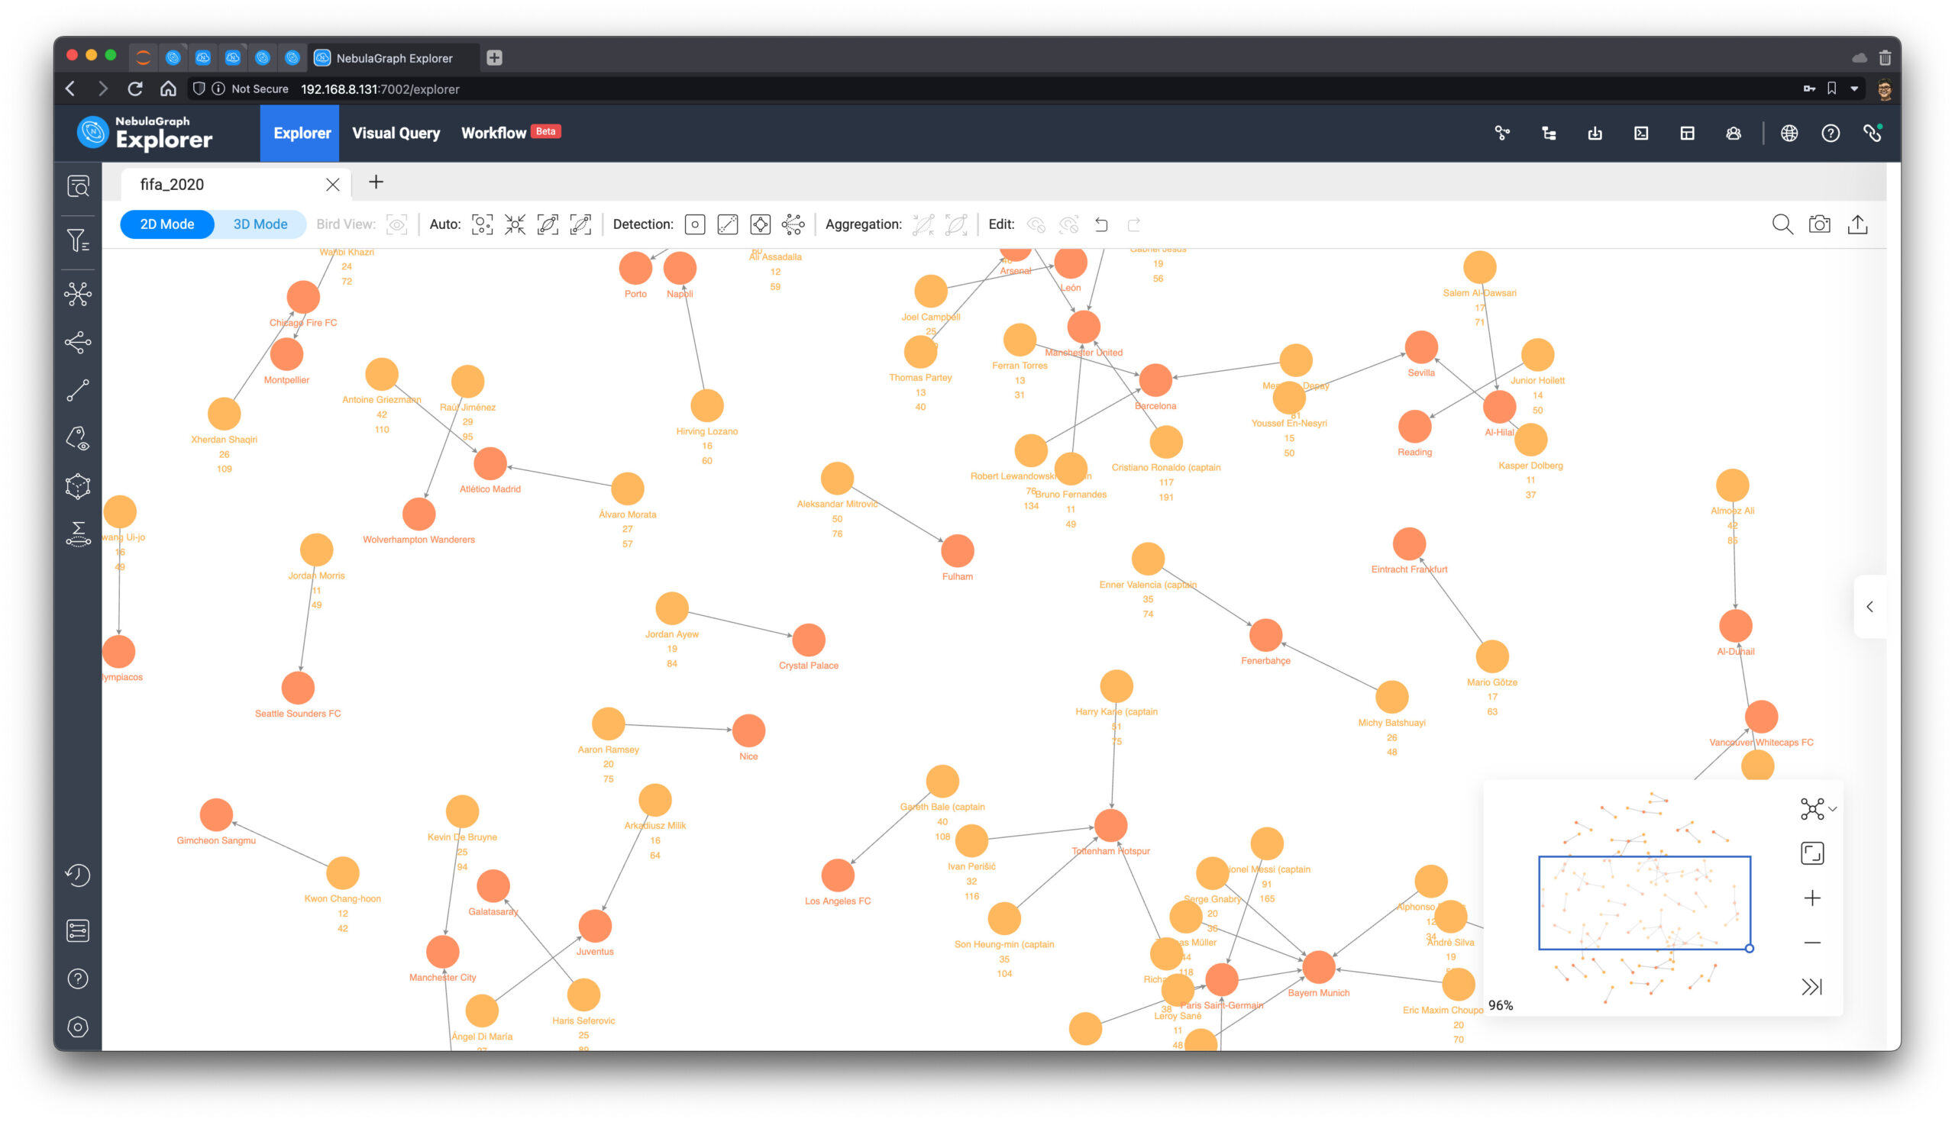The height and width of the screenshot is (1122, 1955).
Task: Take a canvas snapshot with camera icon
Action: tap(1819, 224)
